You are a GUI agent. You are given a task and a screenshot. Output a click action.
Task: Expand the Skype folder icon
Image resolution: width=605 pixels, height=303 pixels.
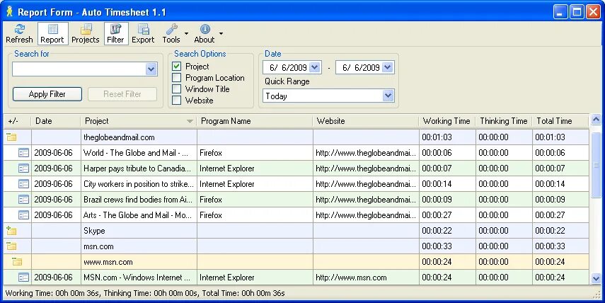[11, 230]
